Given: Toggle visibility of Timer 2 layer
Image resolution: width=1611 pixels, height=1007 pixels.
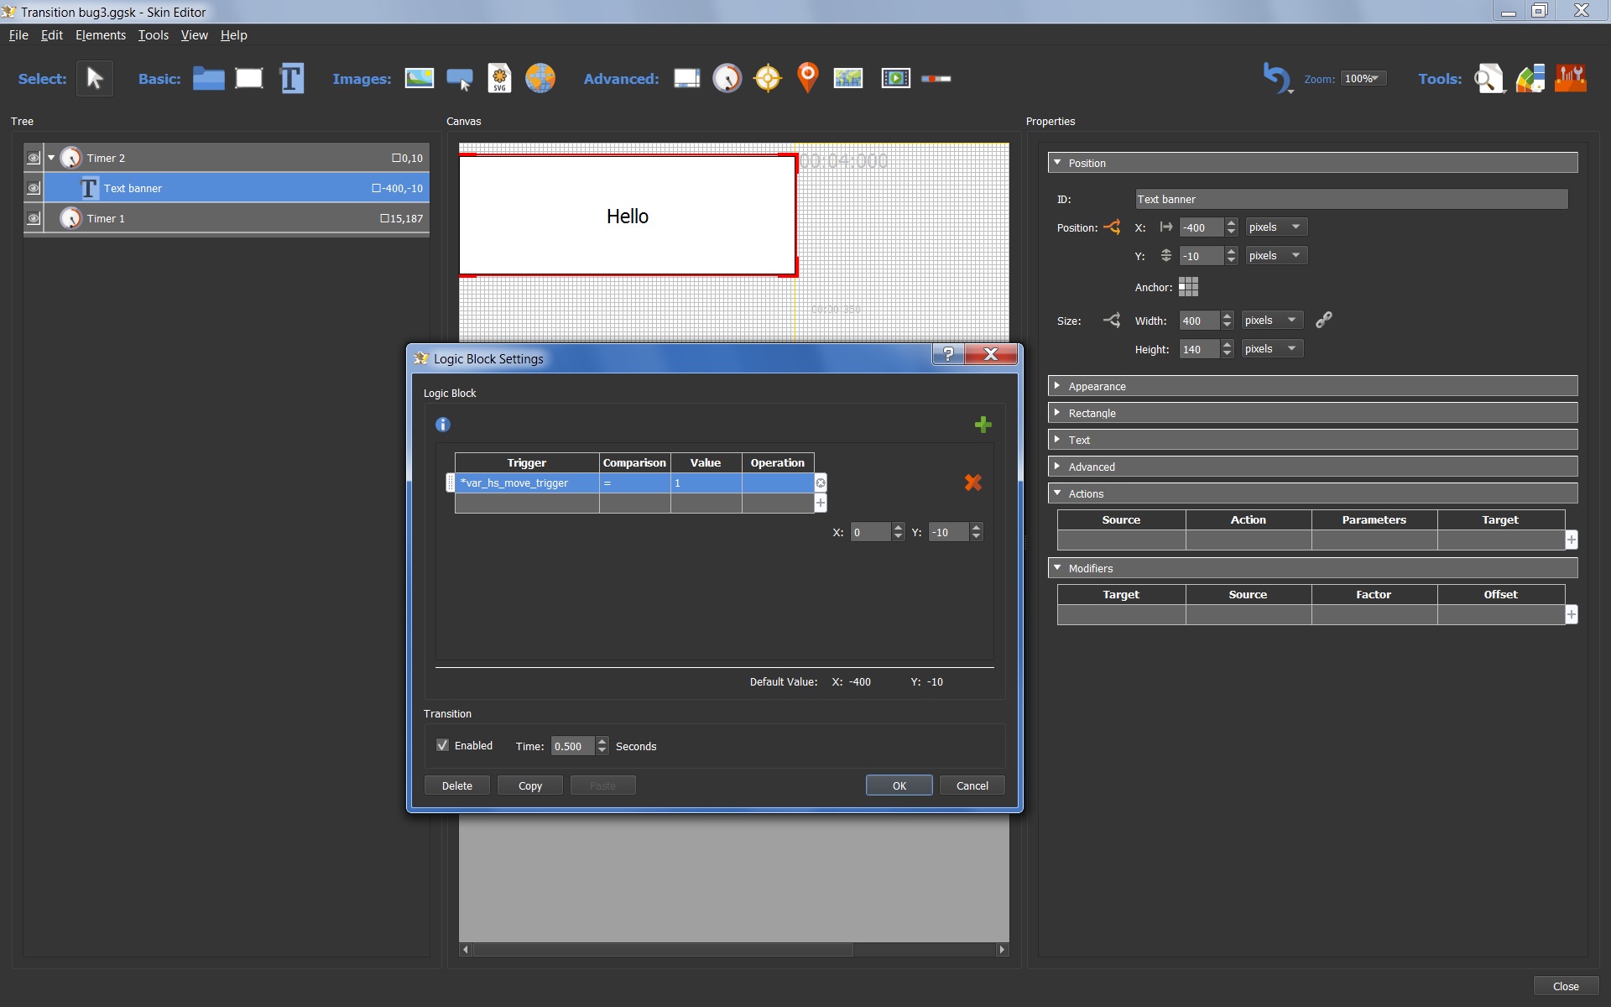Looking at the screenshot, I should (x=33, y=157).
